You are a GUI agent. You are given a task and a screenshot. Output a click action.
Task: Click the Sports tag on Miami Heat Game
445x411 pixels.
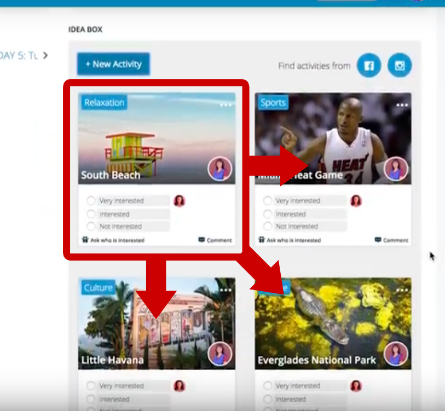[x=273, y=102]
